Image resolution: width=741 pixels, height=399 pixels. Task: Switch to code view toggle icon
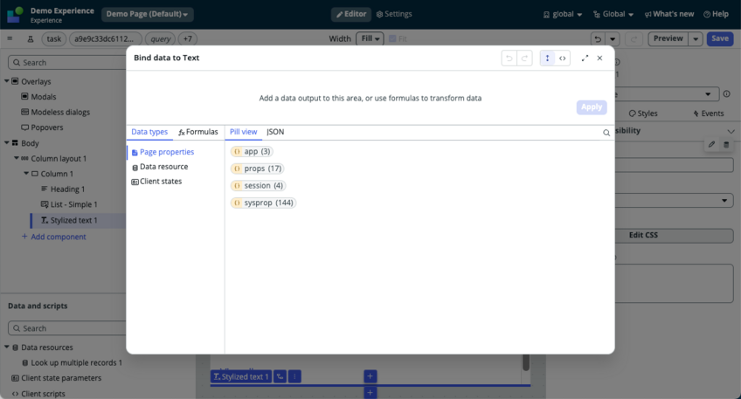tap(563, 58)
